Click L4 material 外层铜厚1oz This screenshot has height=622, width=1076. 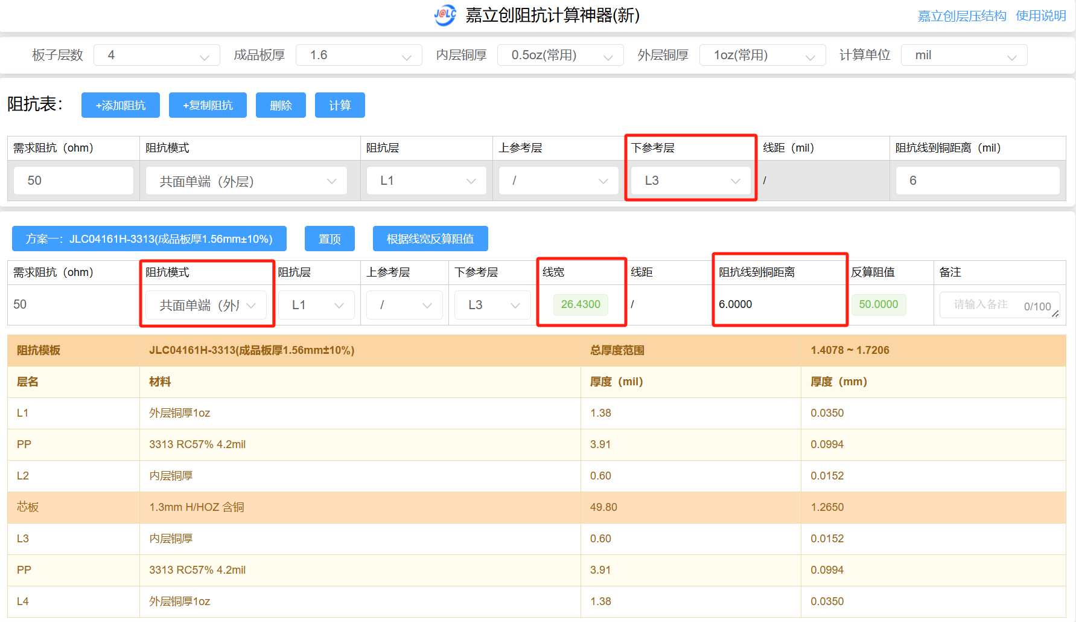coord(180,601)
